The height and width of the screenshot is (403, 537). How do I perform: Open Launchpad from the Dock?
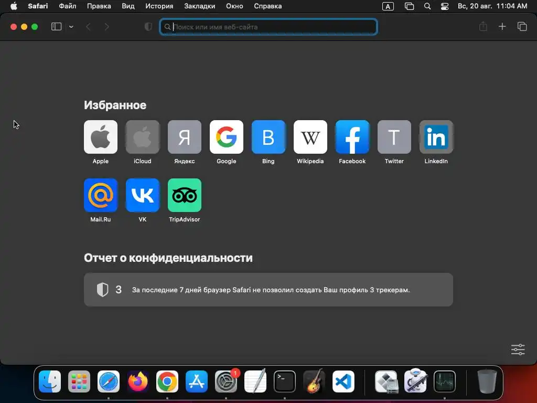coord(79,381)
